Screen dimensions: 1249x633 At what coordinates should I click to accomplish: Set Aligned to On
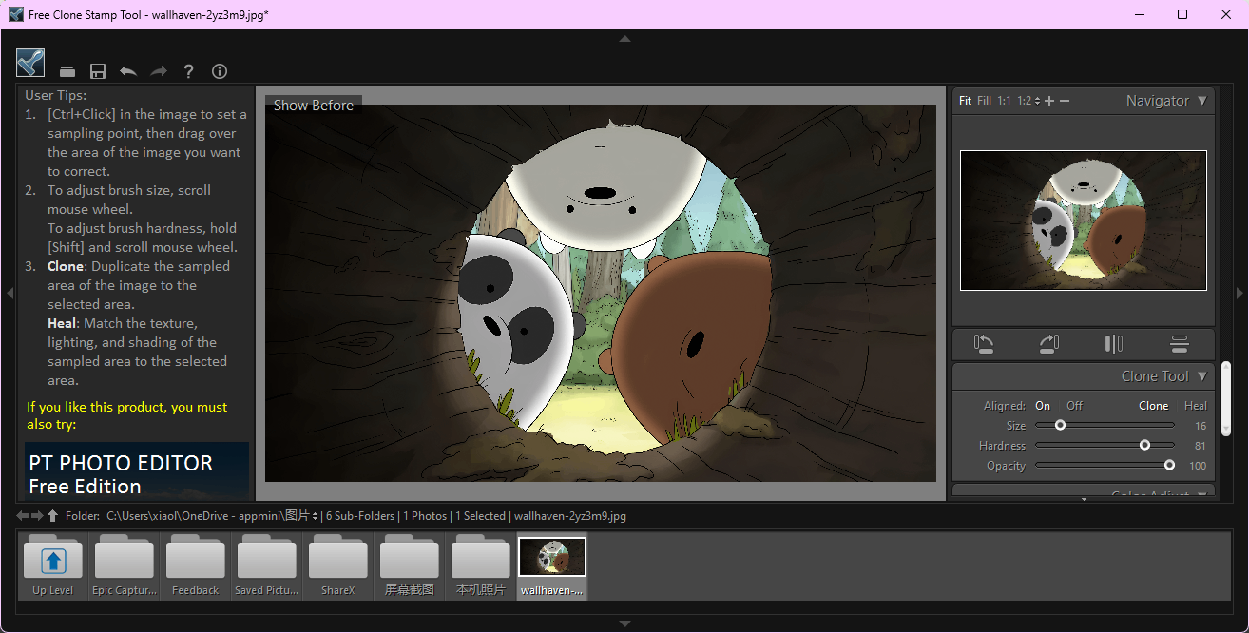click(1043, 406)
